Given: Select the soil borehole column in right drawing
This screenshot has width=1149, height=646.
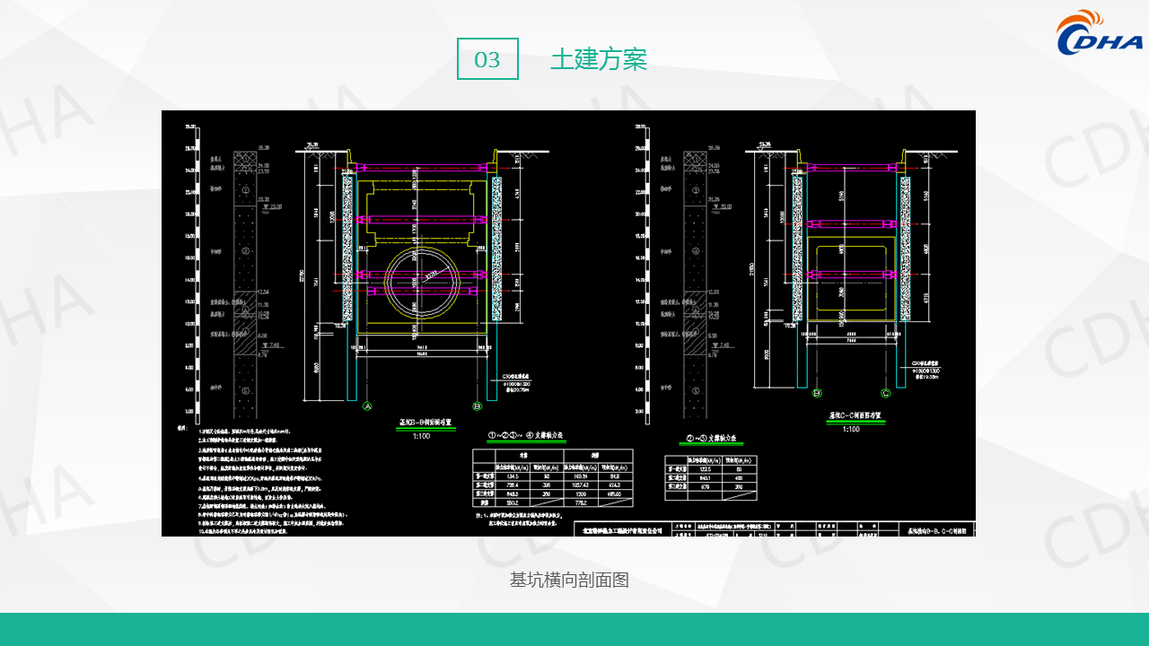Looking at the screenshot, I should tap(696, 260).
